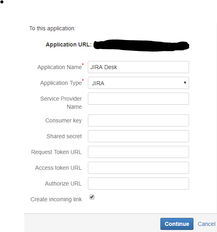Image resolution: width=217 pixels, height=232 pixels.
Task: Click the Authorize URL text box
Action: 138,183
